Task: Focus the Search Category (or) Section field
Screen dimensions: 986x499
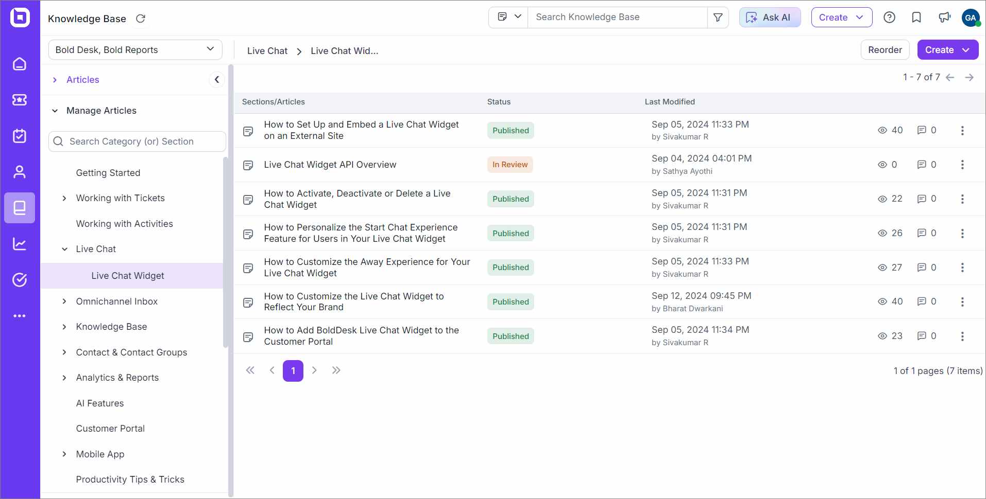Action: pyautogui.click(x=137, y=141)
